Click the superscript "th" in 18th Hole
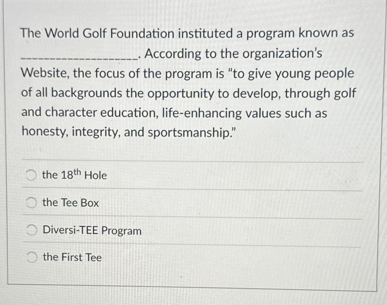 [x=77, y=172]
